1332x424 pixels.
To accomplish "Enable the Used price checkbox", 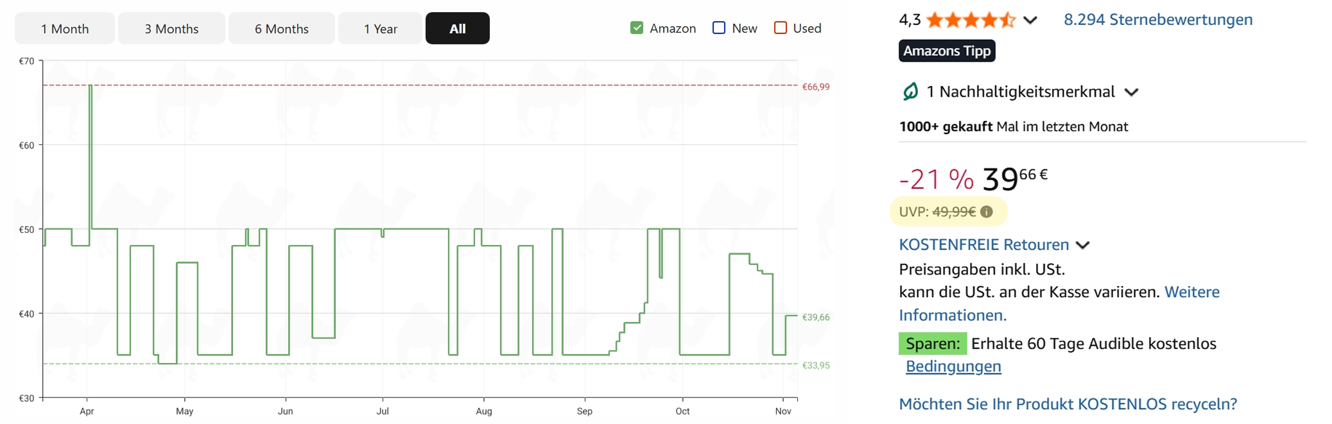I will pos(781,28).
